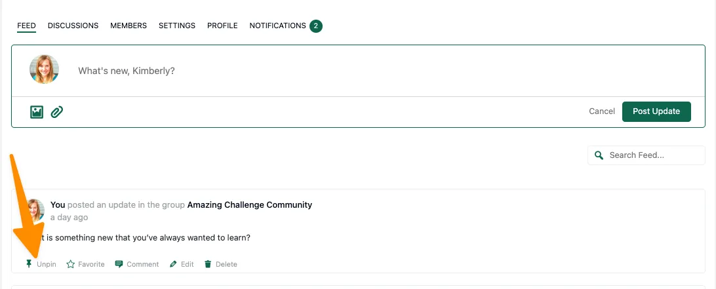This screenshot has width=716, height=289.
Task: View the Notifications tab
Action: tap(277, 26)
